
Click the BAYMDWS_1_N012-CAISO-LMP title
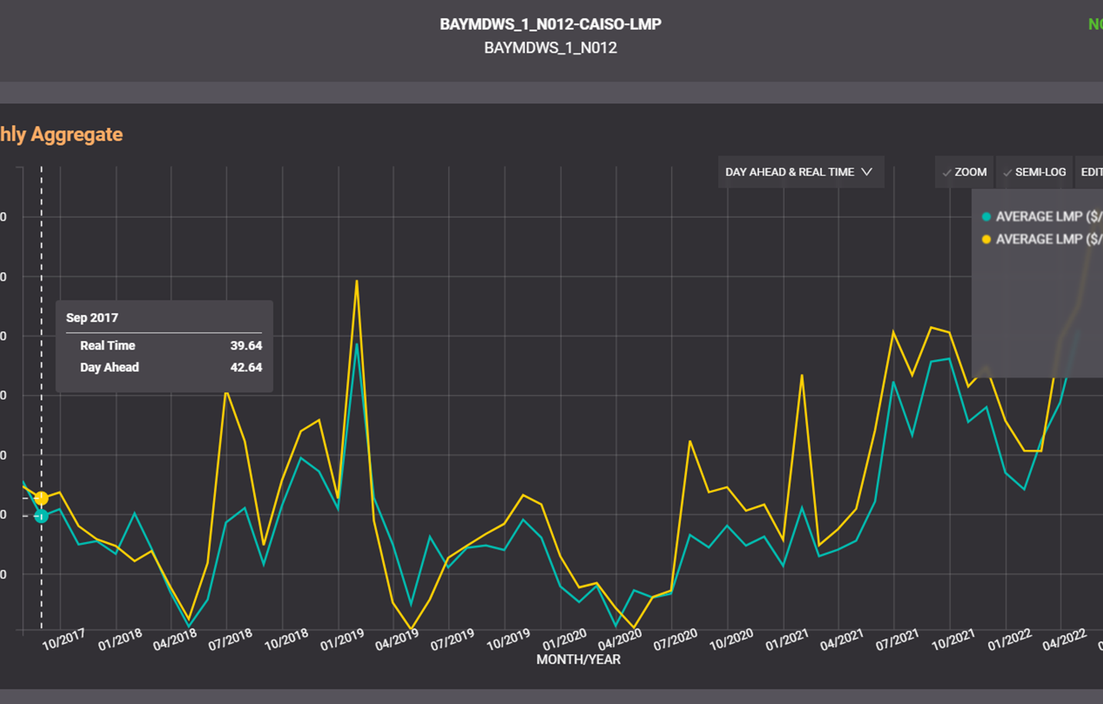coord(550,25)
